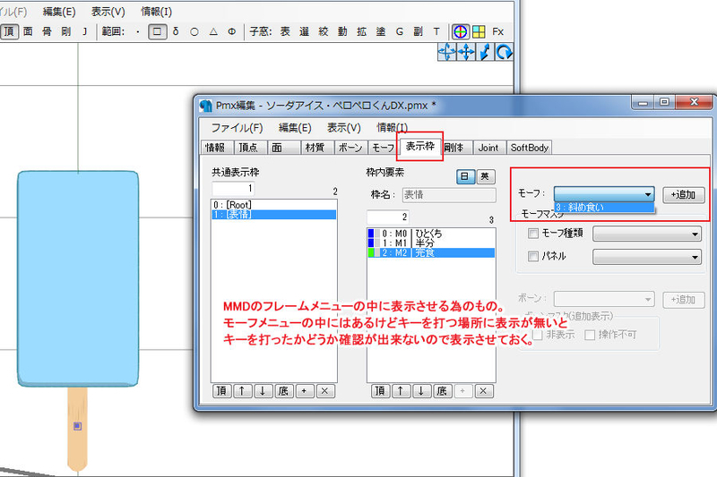
Task: Select the Φ range selection tool
Action: coord(232,32)
